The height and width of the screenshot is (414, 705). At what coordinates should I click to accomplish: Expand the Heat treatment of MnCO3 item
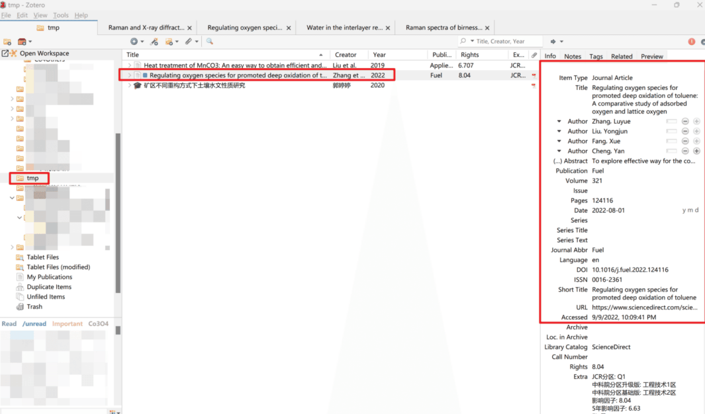coord(130,65)
